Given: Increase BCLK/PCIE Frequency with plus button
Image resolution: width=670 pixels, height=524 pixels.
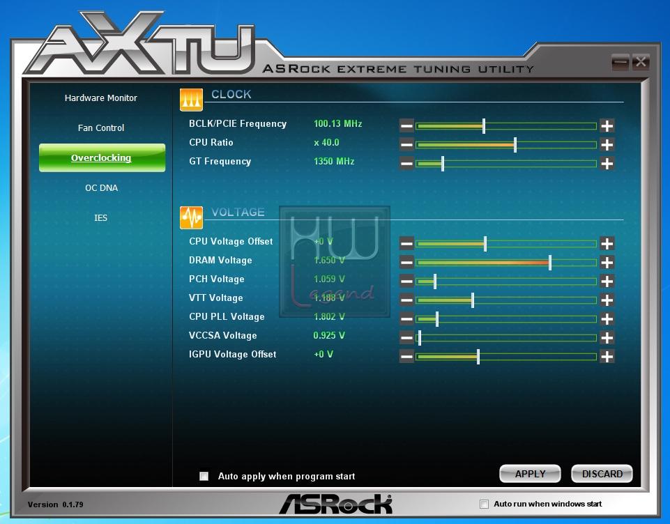Looking at the screenshot, I should pyautogui.click(x=607, y=126).
